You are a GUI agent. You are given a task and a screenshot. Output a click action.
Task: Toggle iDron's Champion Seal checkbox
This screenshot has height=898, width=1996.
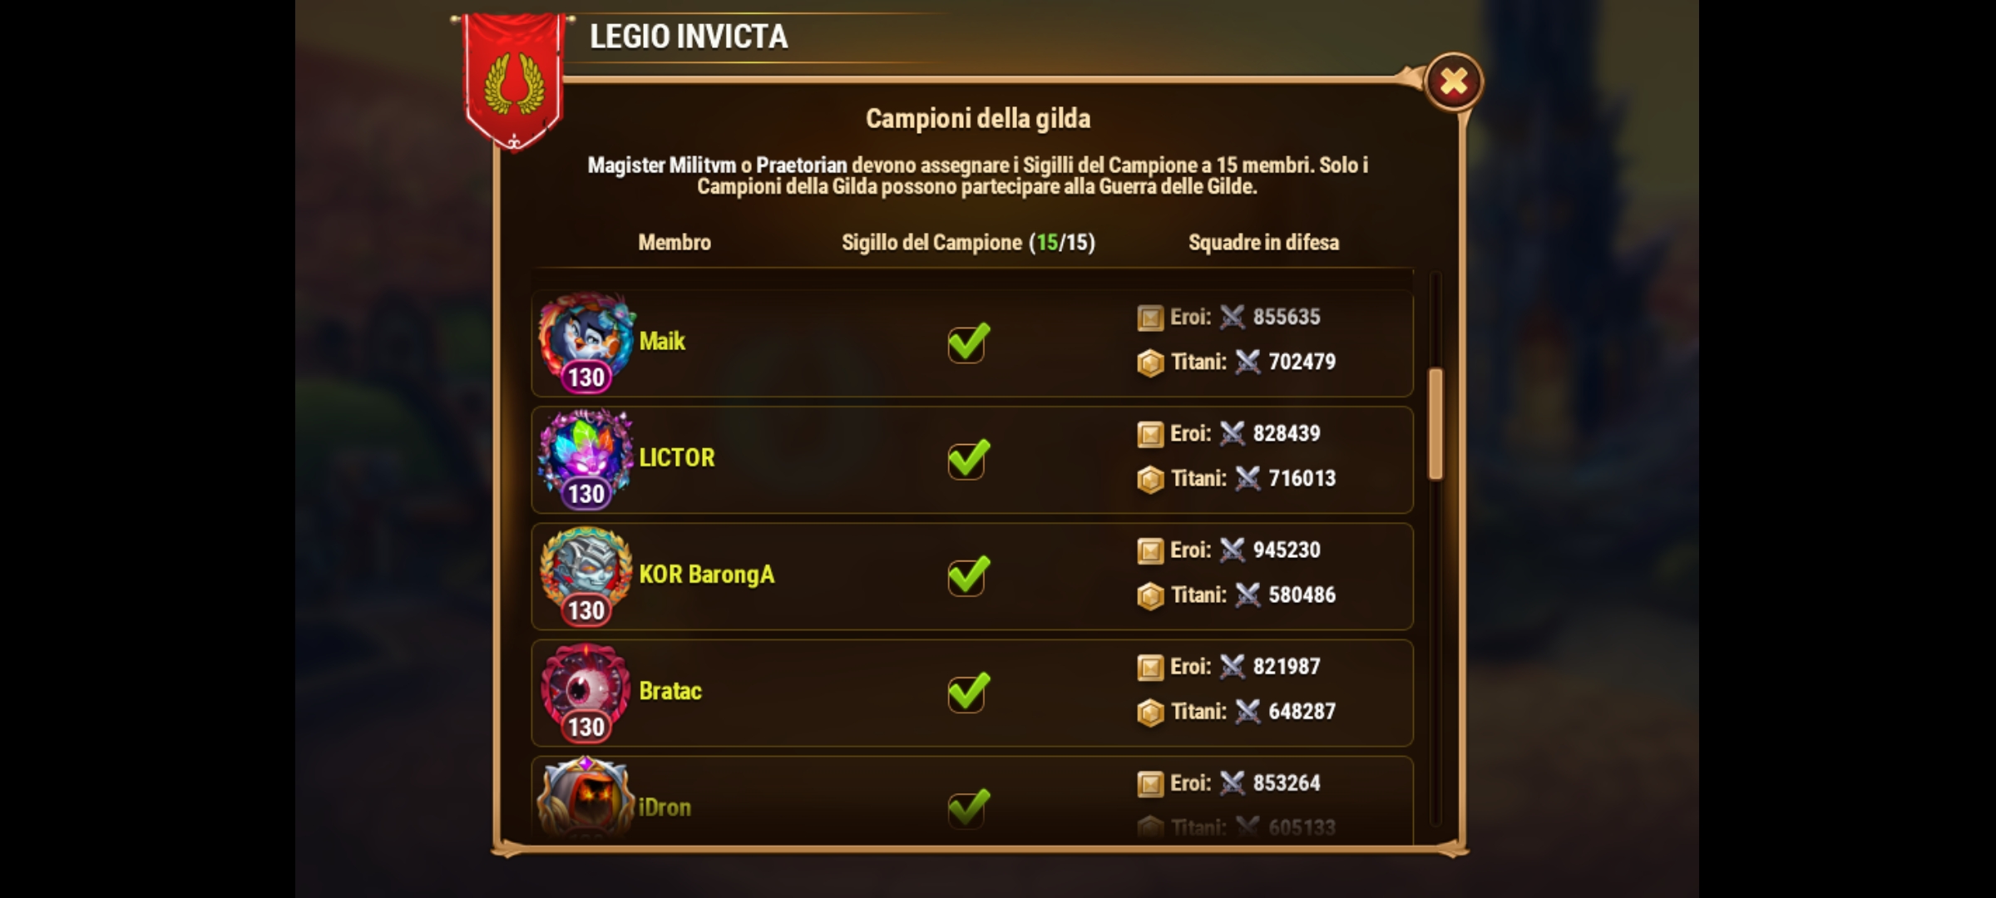coord(967,807)
